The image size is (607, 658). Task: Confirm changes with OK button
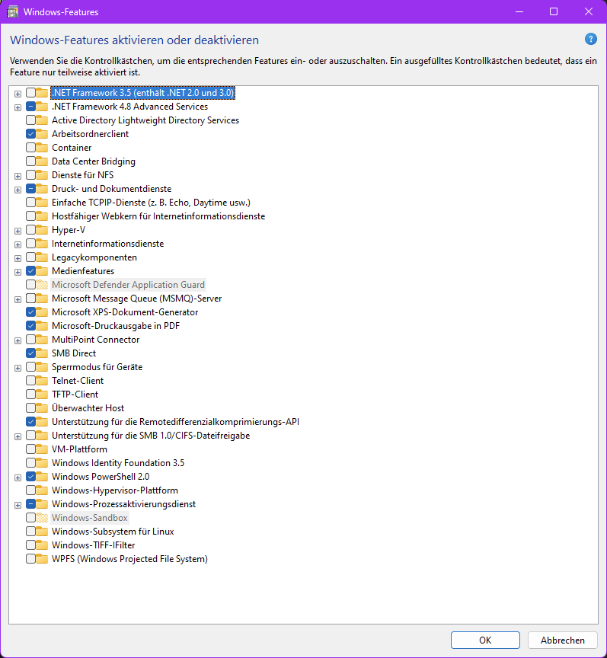point(485,640)
